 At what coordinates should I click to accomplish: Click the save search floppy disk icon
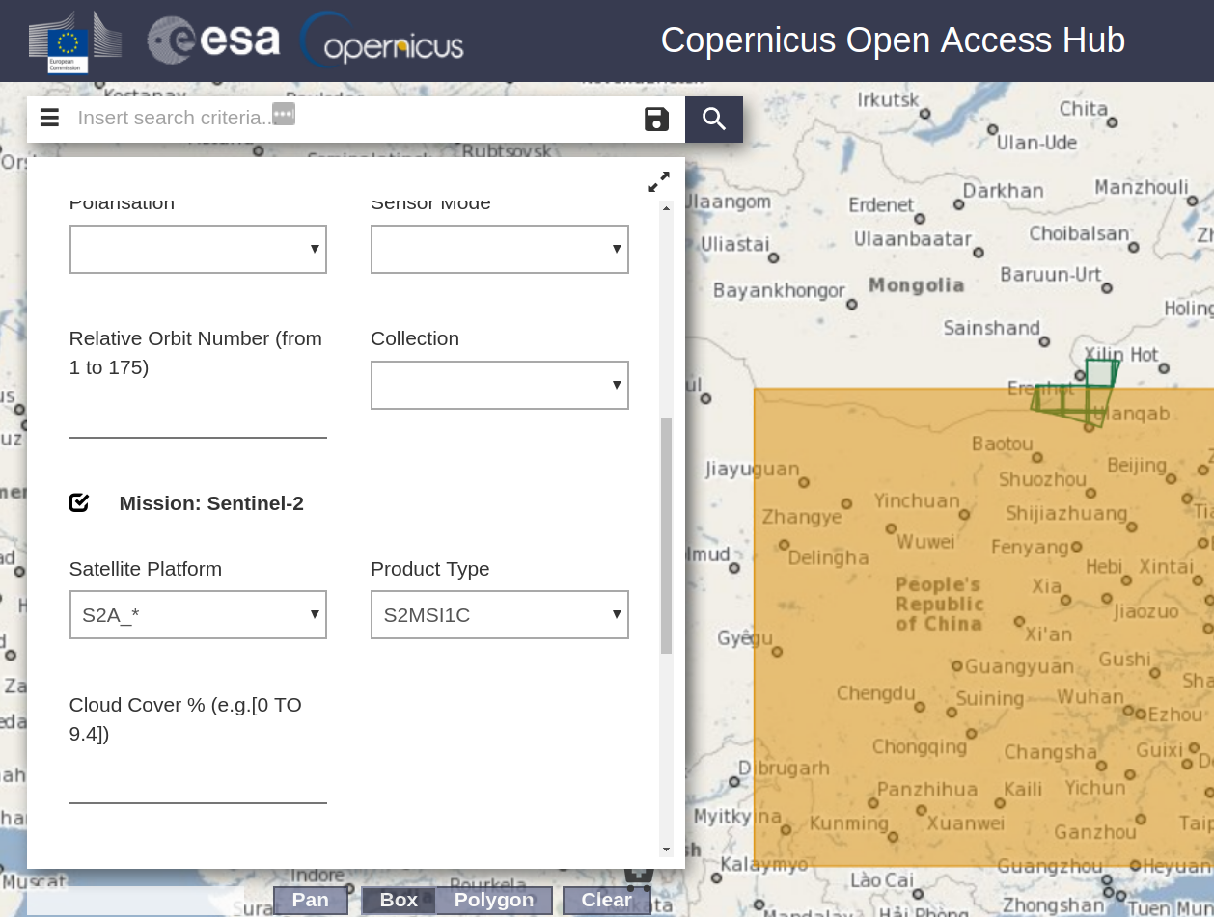click(x=656, y=119)
